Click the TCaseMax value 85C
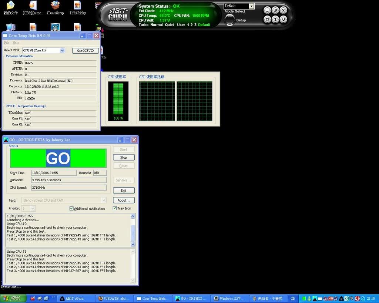The width and height of the screenshot is (379, 303). click(x=60, y=113)
